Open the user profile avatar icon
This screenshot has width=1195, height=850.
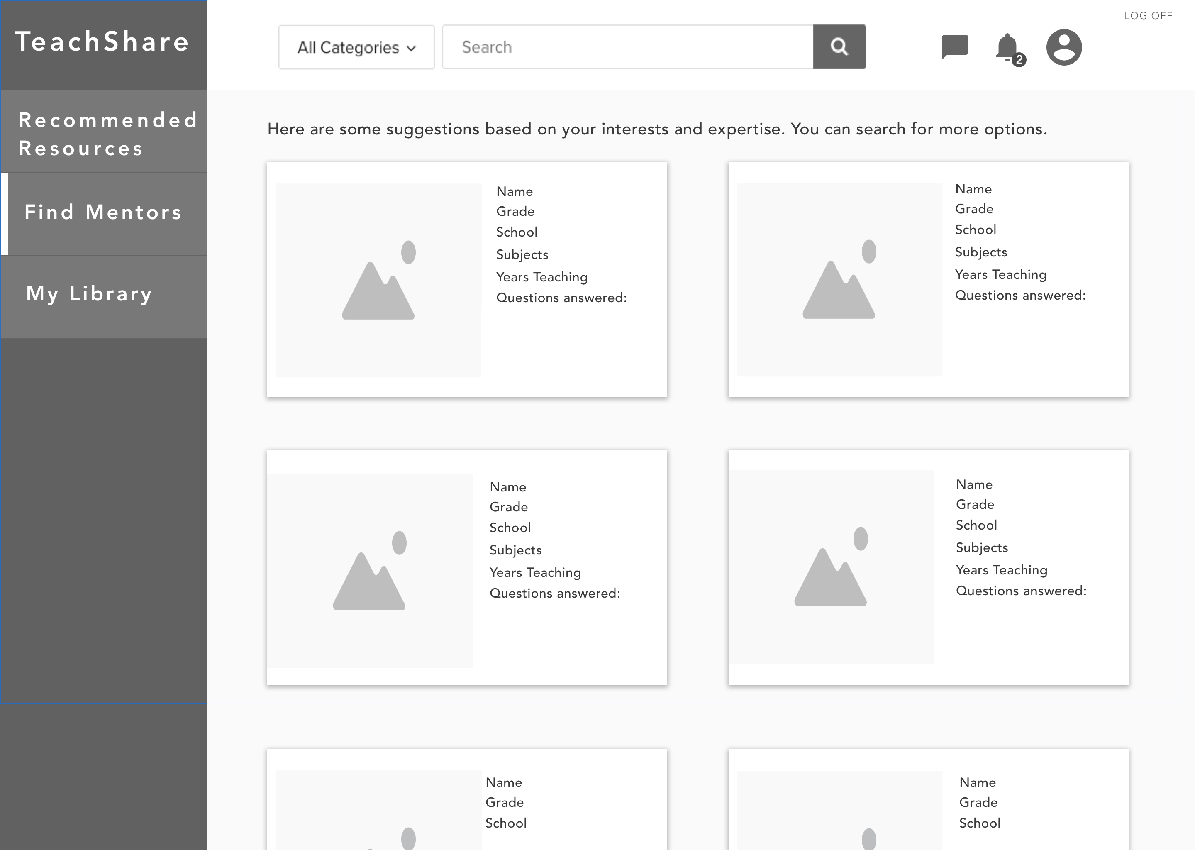click(x=1064, y=47)
